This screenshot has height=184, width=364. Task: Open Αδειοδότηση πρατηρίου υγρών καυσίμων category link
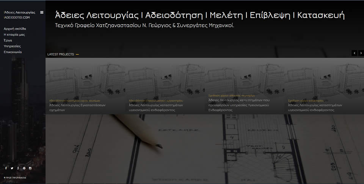[x=75, y=101]
